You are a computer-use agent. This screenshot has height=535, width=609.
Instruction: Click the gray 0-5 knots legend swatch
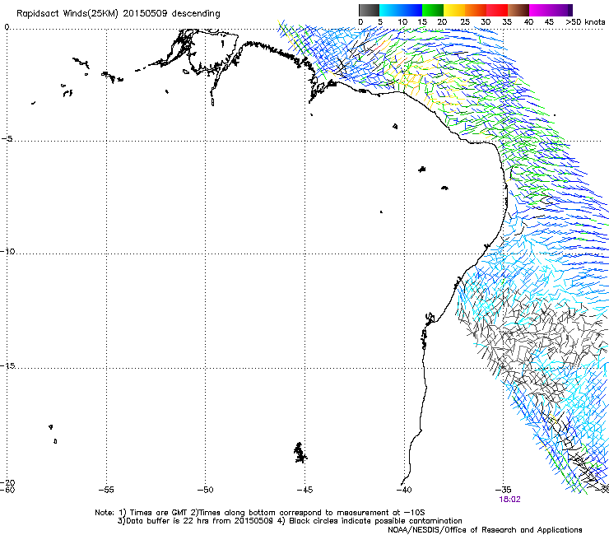click(369, 10)
